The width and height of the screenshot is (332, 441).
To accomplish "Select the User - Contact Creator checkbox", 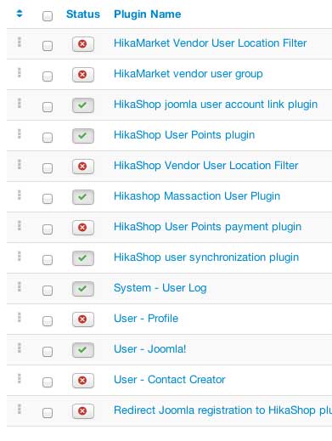I will (x=48, y=382).
